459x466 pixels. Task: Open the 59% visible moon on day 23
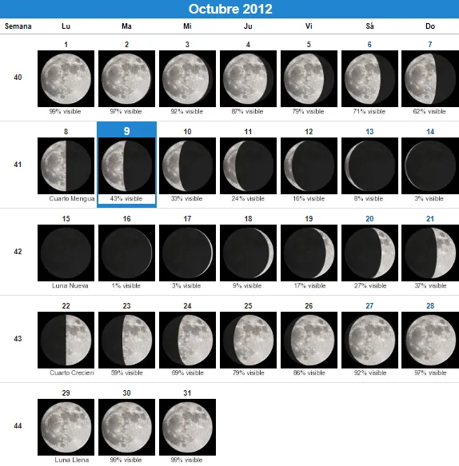point(126,340)
